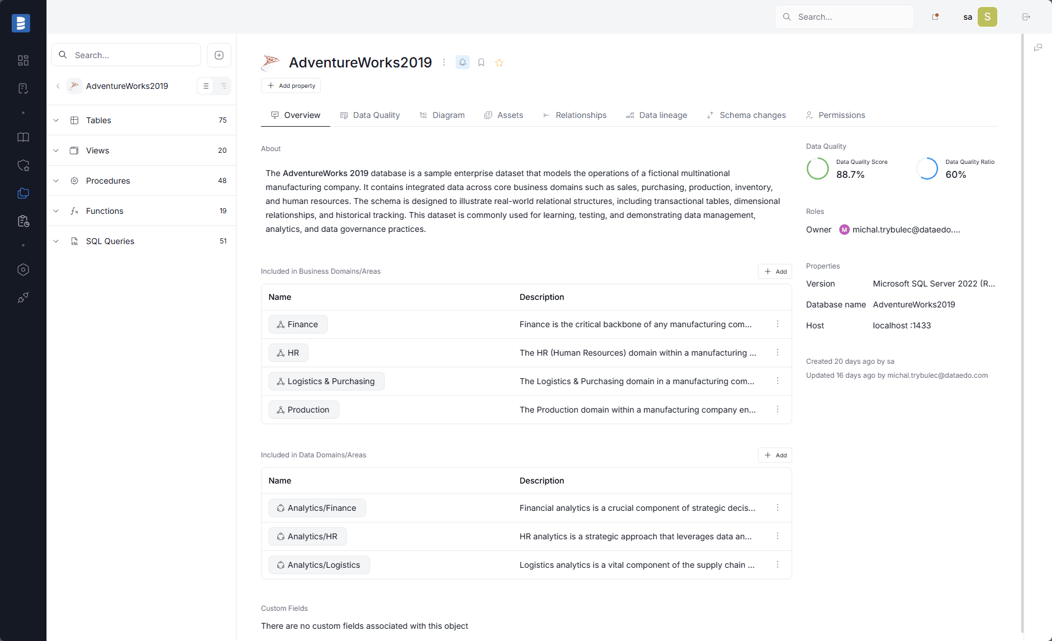Switch to the Data Quality tab
This screenshot has width=1052, height=641.
(370, 115)
